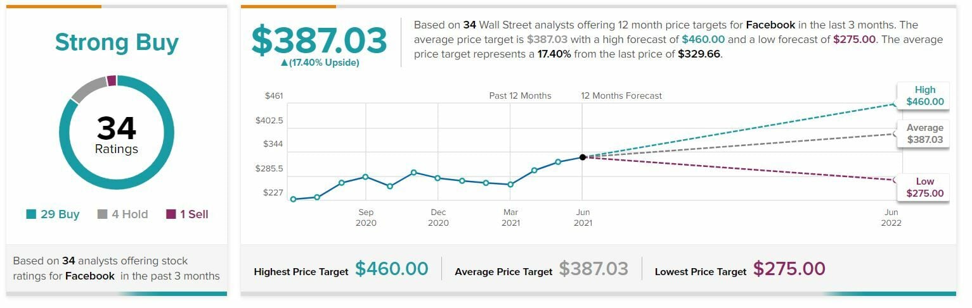972x308 pixels.
Task: Select the black Jun 2021 data point
Action: 582,157
